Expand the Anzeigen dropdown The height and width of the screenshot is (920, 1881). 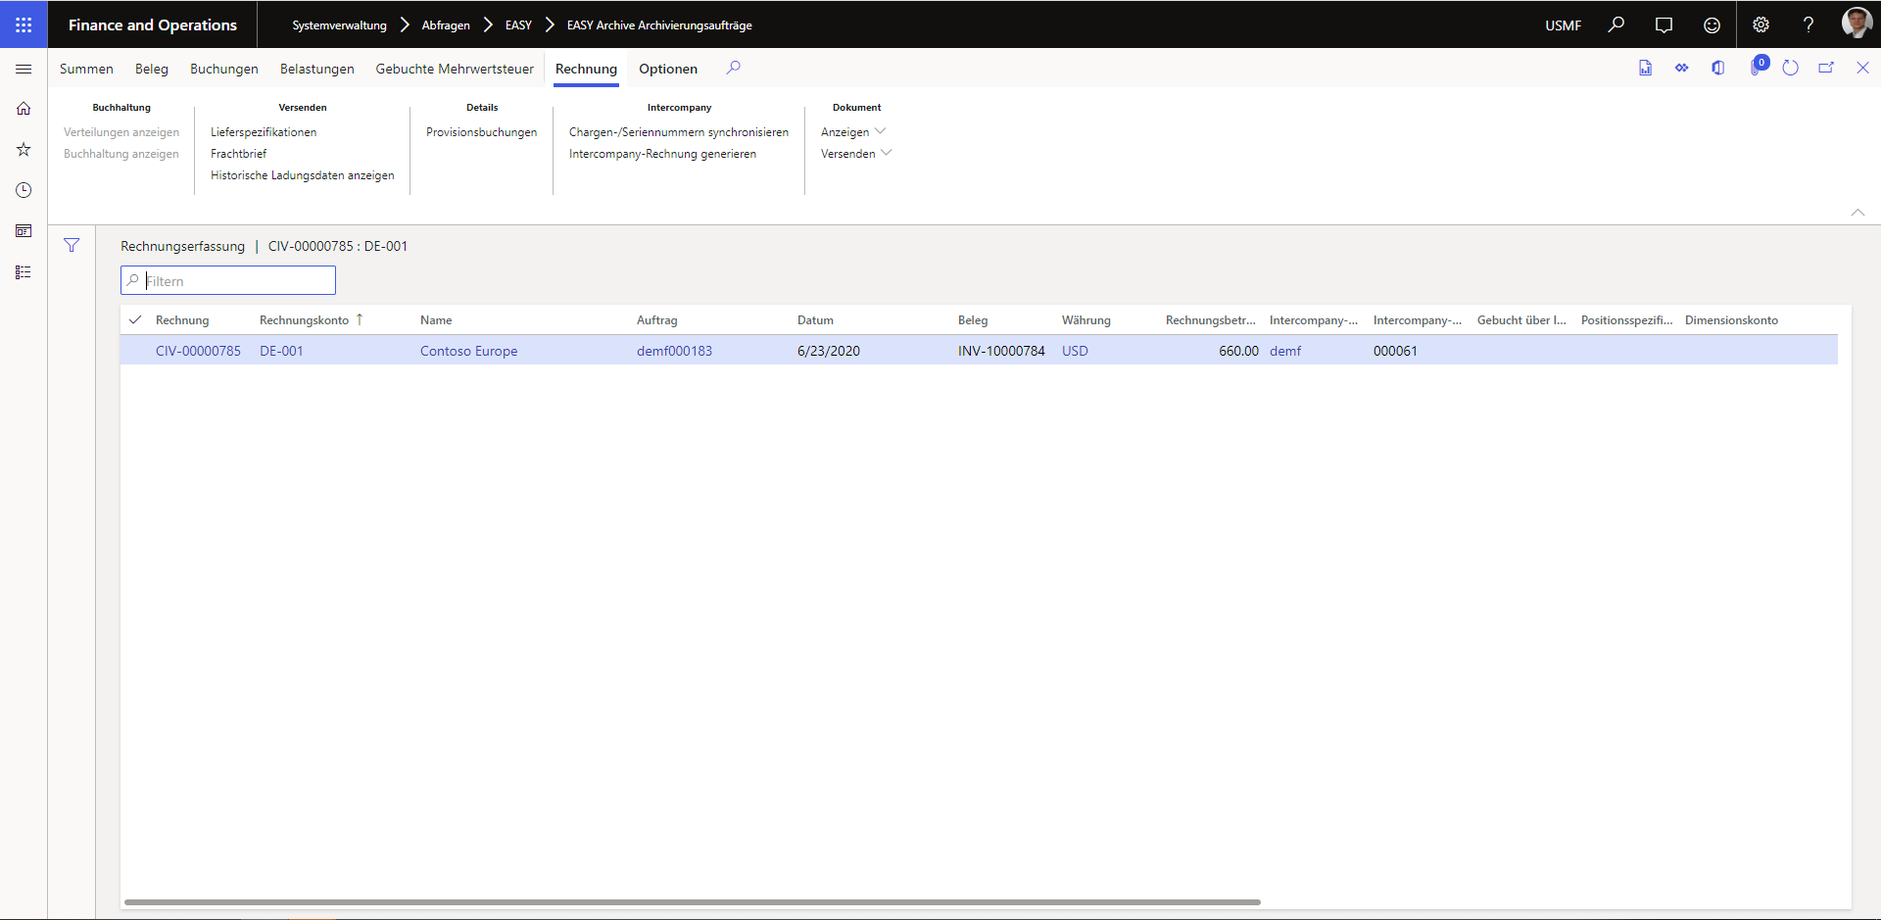click(x=852, y=132)
